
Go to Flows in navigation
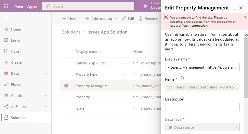pos(16,85)
